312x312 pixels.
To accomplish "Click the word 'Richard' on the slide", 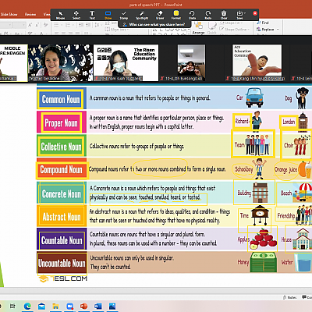I will click(242, 121).
